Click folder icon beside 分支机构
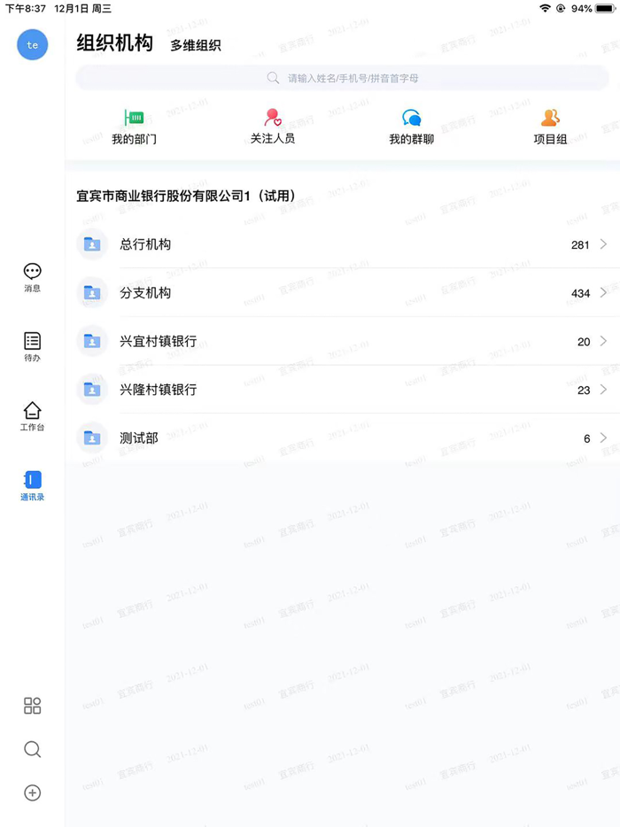Screen dimensions: 620x827 pyautogui.click(x=92, y=293)
